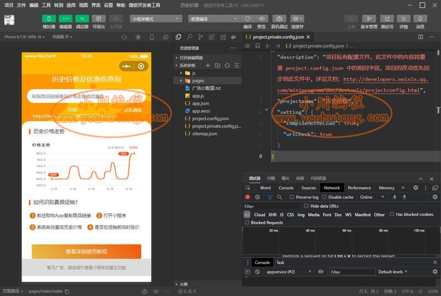
Task: Click the simulator record/stop icon
Action: 138,37
